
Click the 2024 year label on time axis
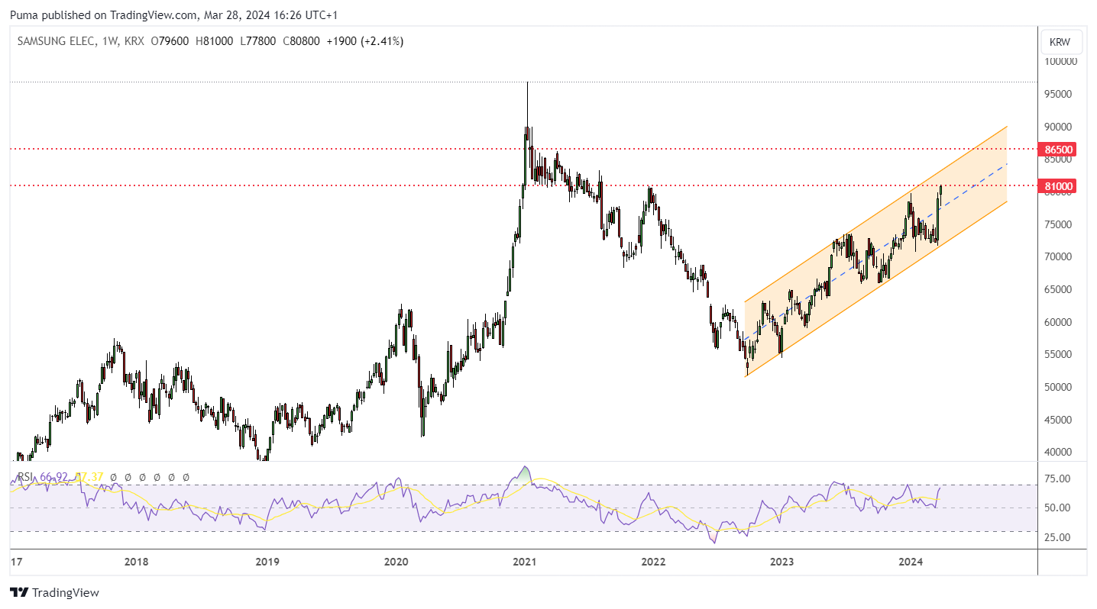[x=911, y=562]
